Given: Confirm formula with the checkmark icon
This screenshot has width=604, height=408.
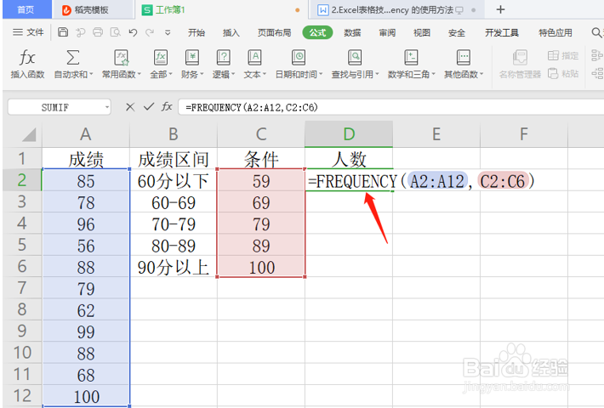Looking at the screenshot, I should (x=149, y=106).
